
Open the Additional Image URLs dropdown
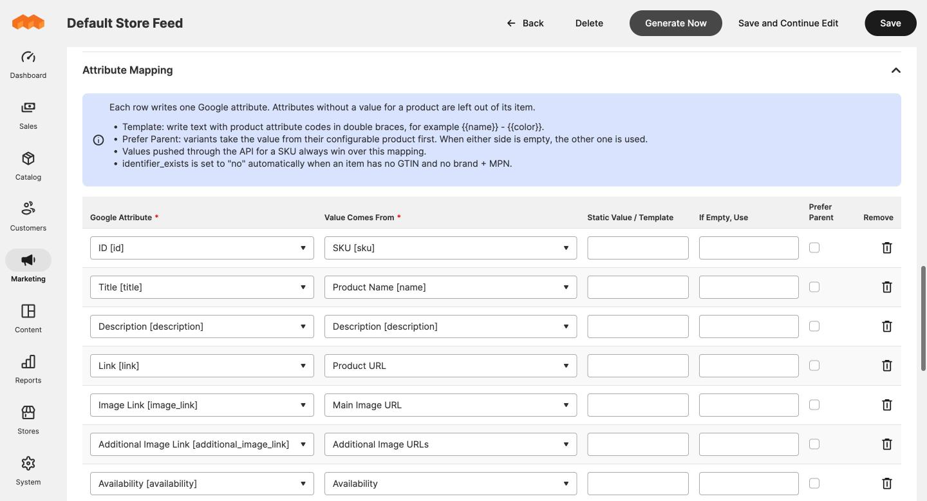[451, 444]
